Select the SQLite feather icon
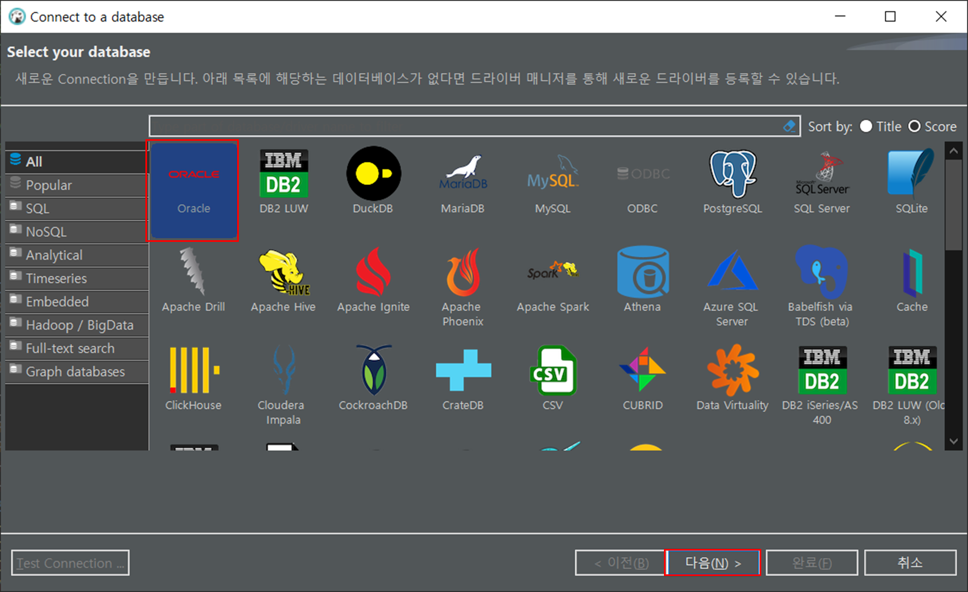 911,173
